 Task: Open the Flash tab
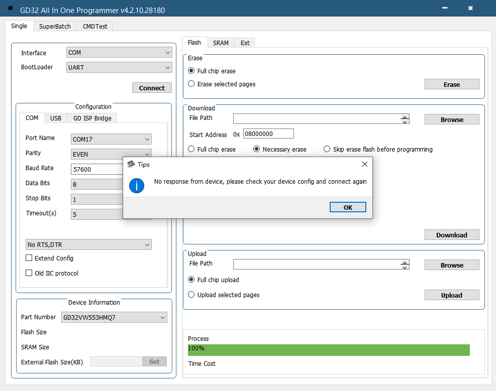[x=194, y=42]
